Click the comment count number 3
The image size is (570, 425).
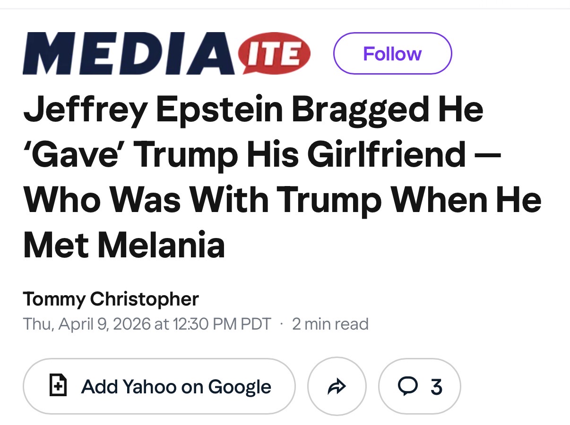point(436,387)
